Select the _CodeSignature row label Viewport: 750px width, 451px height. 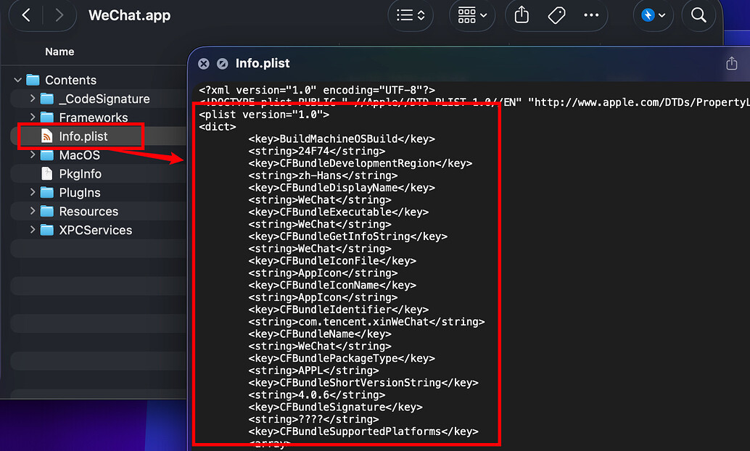tap(104, 99)
